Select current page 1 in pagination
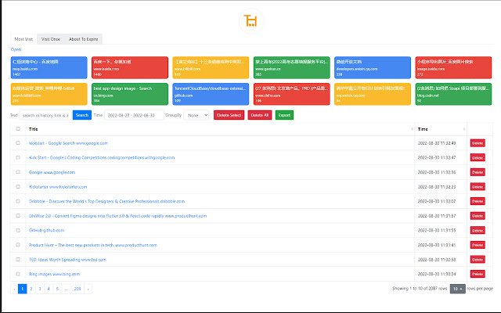Viewport: 501px width, 313px height. click(23, 289)
